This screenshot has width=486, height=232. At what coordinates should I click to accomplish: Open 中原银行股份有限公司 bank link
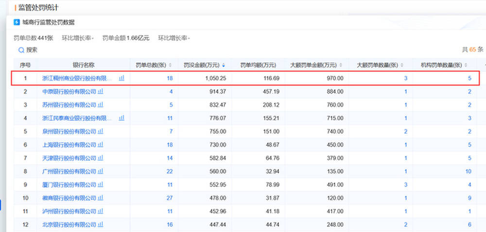tap(69, 92)
